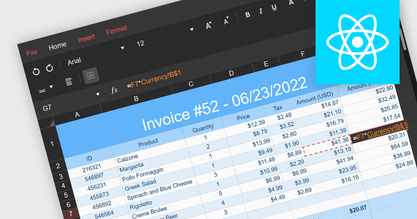The image size is (417, 219).
Task: Open the G7 name box dropdown
Action: (98, 94)
